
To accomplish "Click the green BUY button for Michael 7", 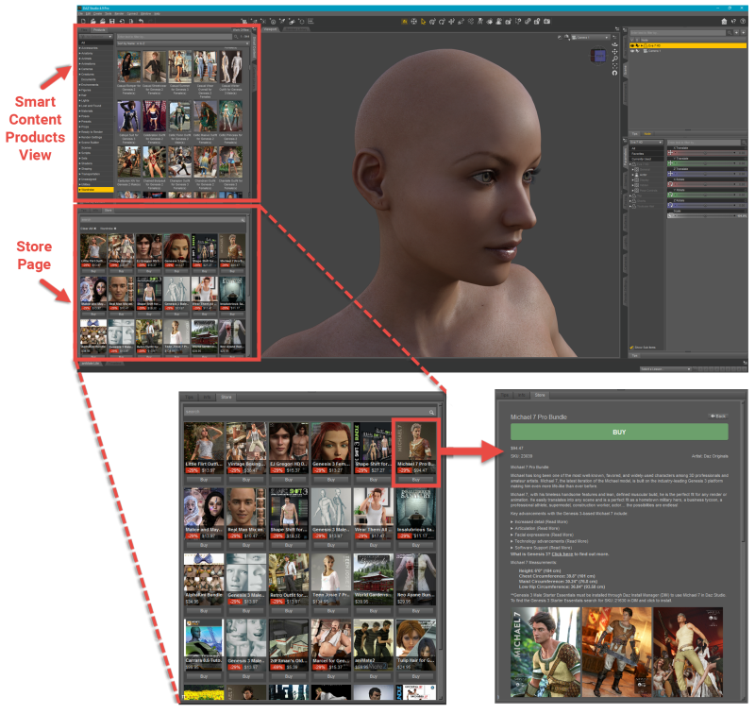I will coord(618,432).
